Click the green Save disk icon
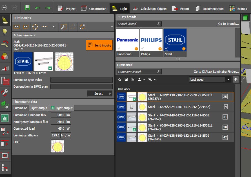251x177 pixels. point(27,8)
